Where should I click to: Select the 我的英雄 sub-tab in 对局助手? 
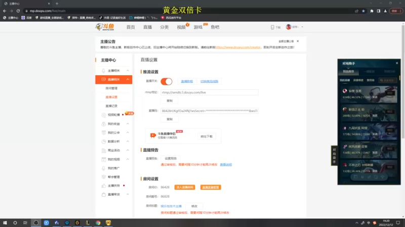[x=345, y=80]
